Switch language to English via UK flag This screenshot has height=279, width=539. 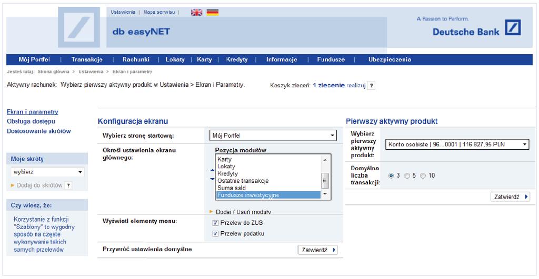(197, 13)
